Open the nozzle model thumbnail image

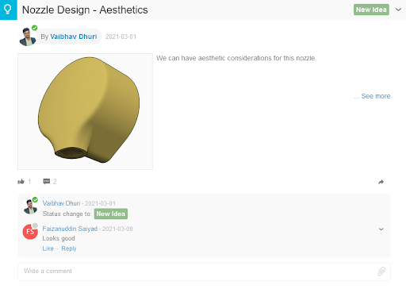[85, 111]
